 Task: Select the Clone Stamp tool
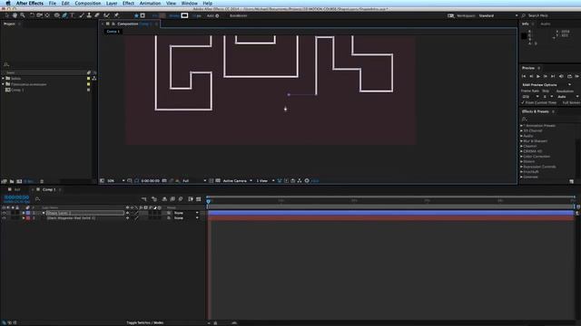click(89, 15)
